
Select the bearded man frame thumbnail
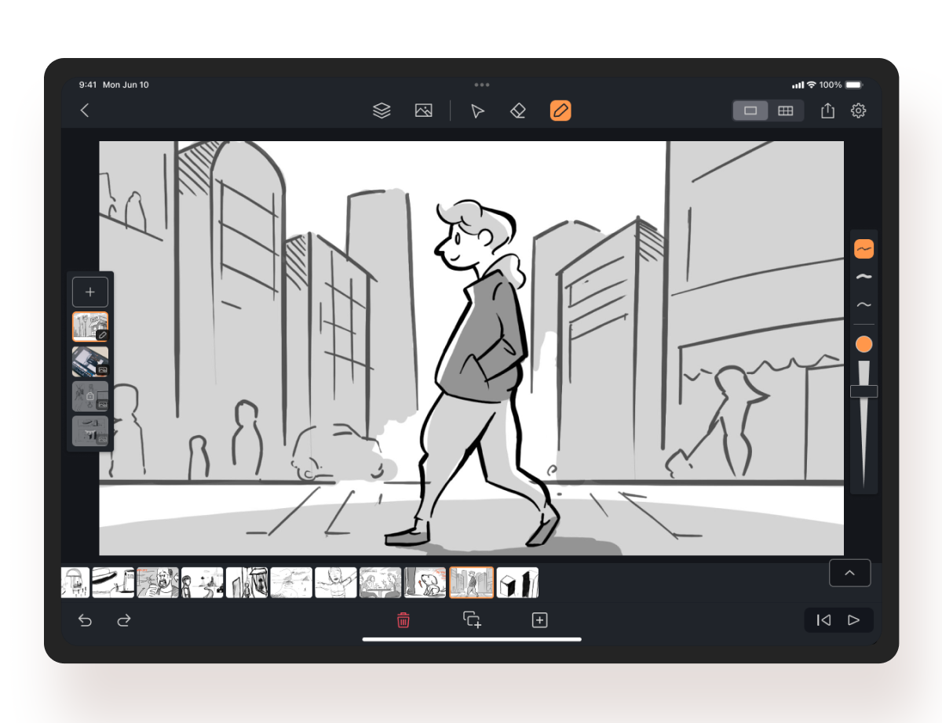click(x=158, y=583)
